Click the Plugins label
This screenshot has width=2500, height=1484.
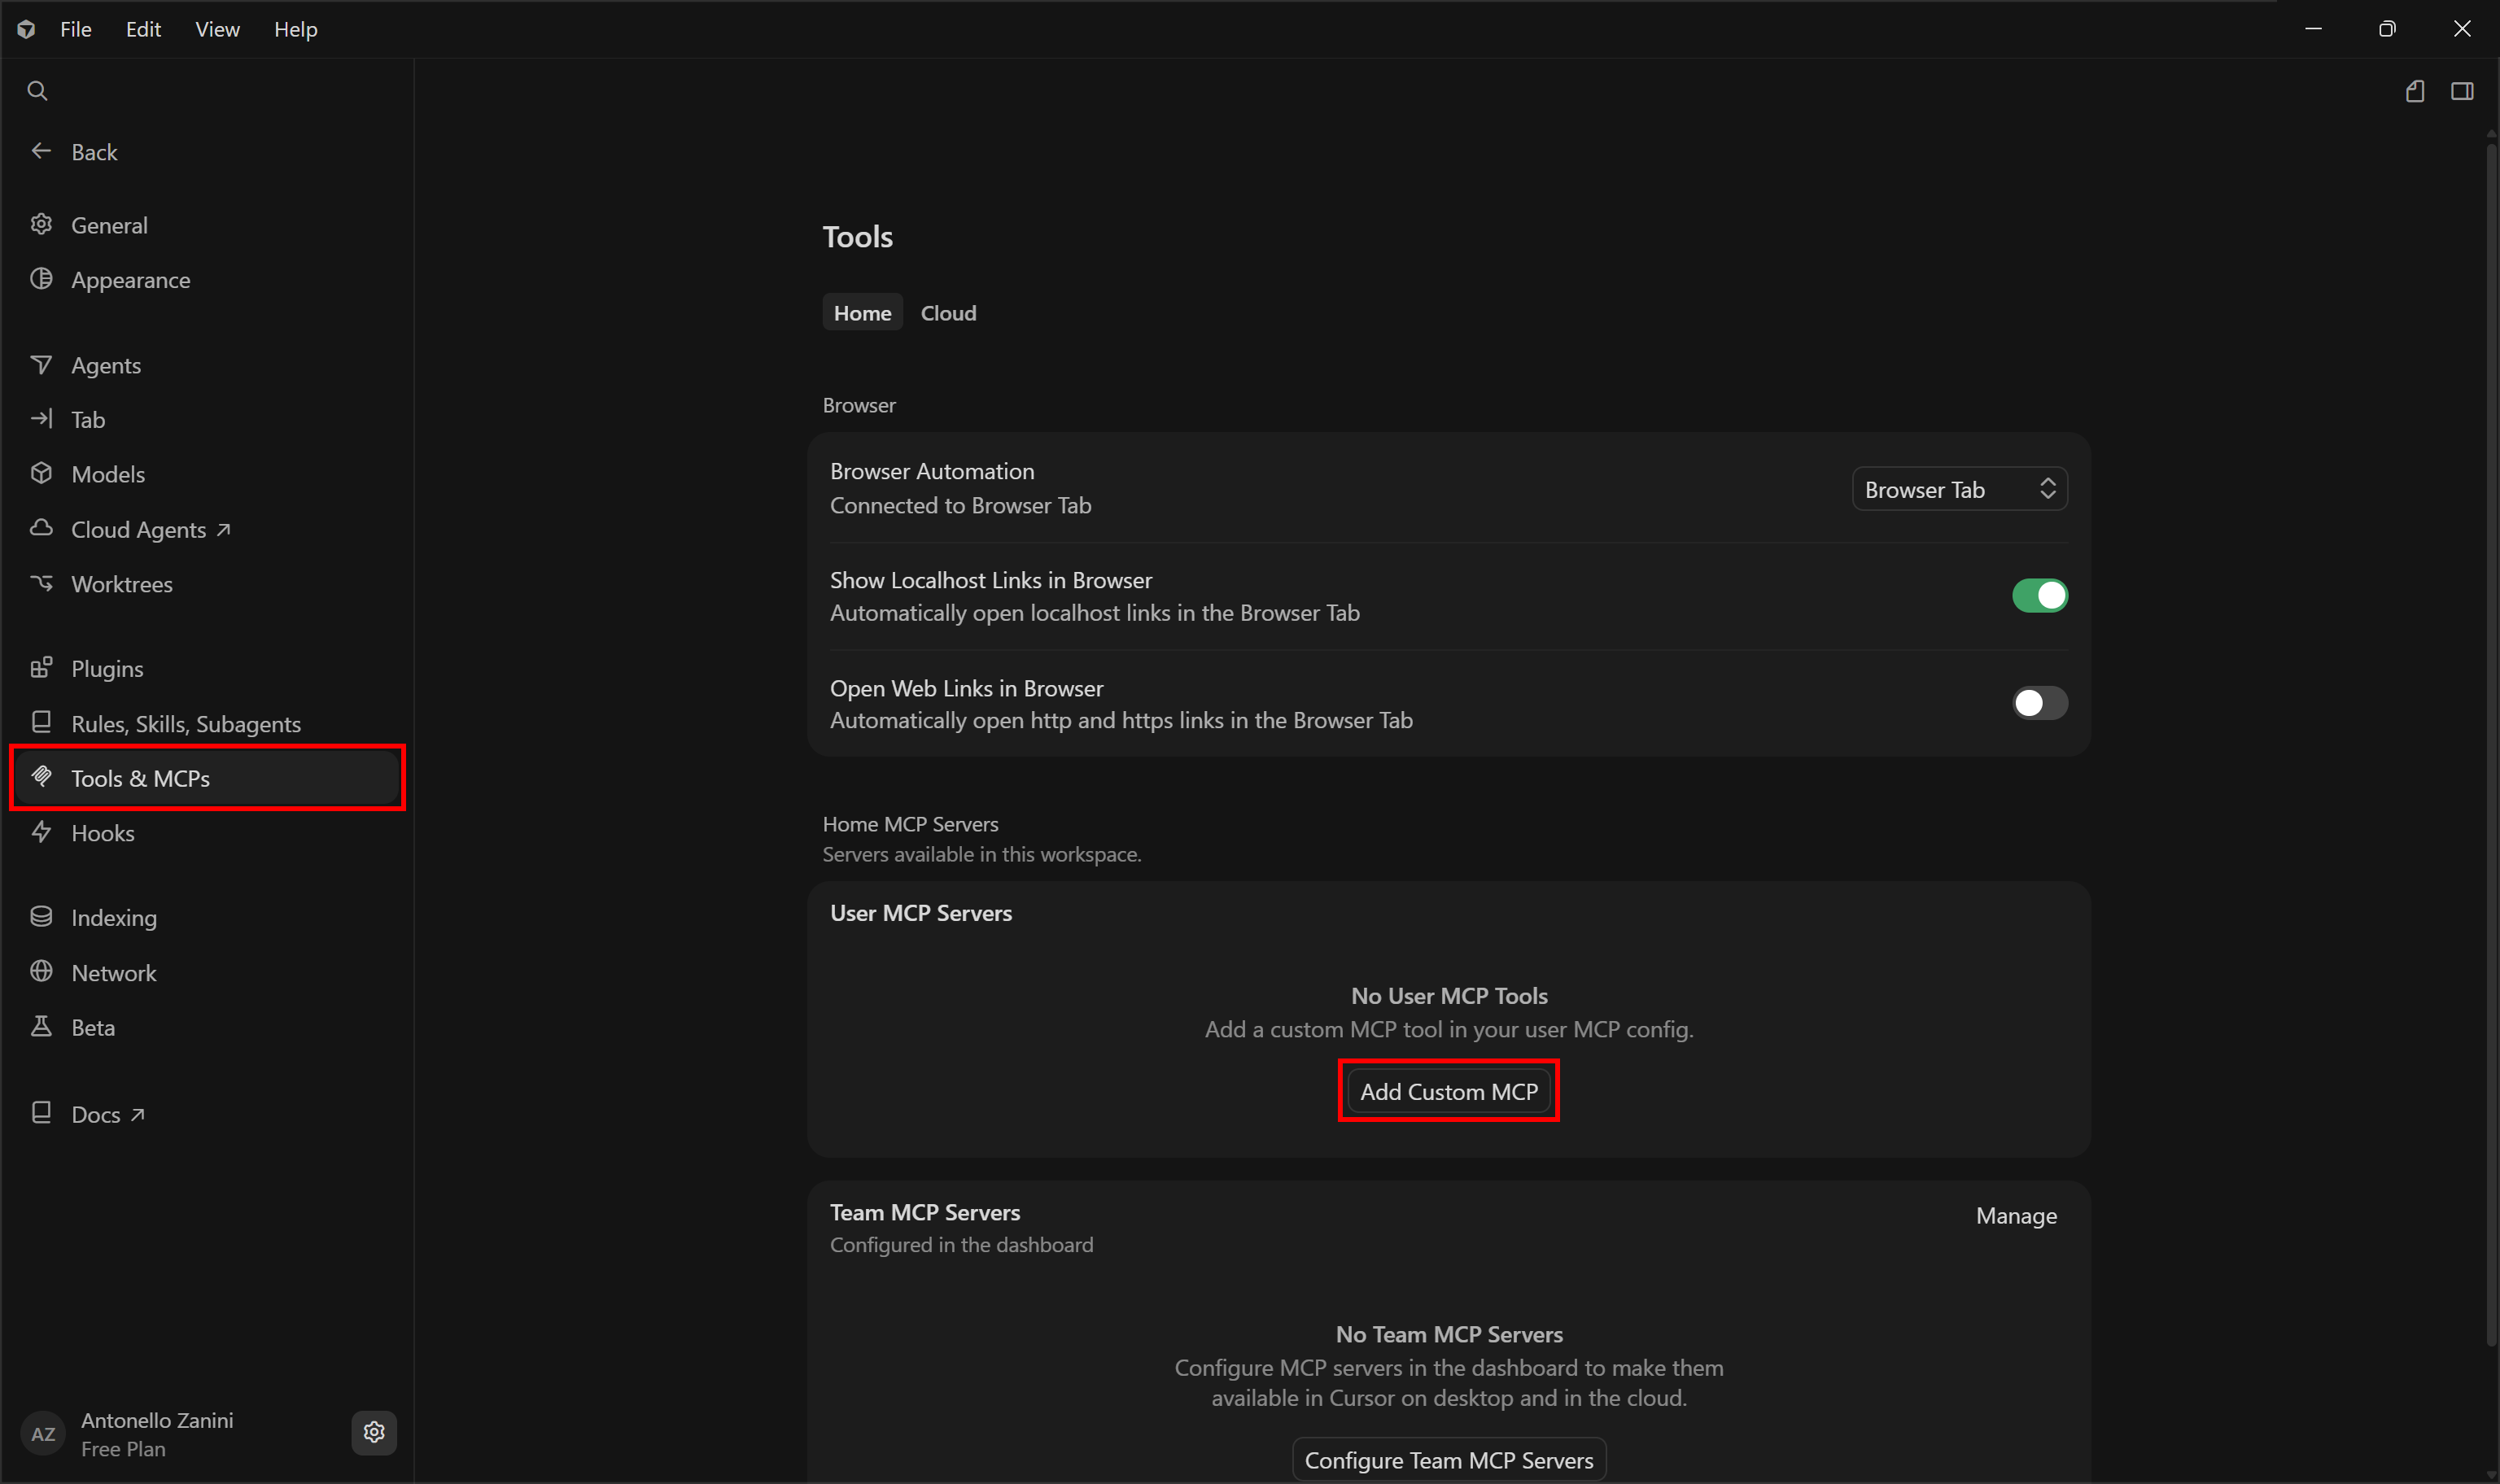[x=107, y=669]
